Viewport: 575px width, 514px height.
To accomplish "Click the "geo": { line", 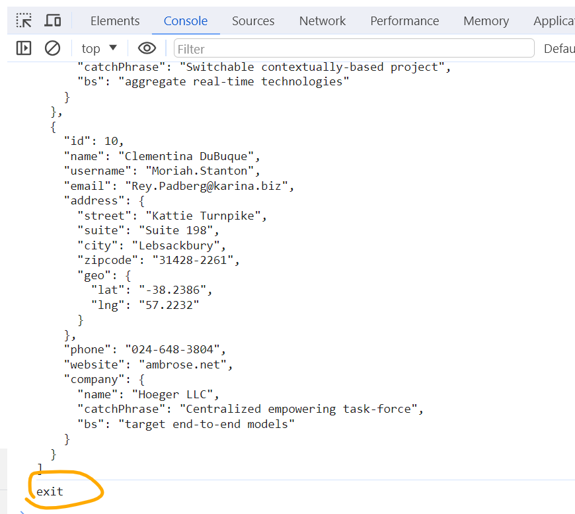I will click(x=104, y=275).
